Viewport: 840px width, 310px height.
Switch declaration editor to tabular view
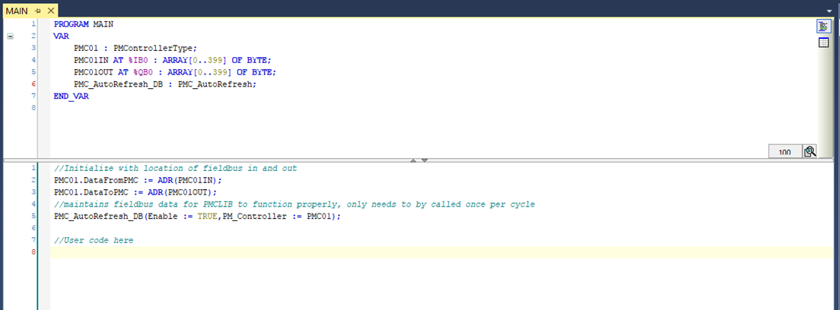click(823, 43)
